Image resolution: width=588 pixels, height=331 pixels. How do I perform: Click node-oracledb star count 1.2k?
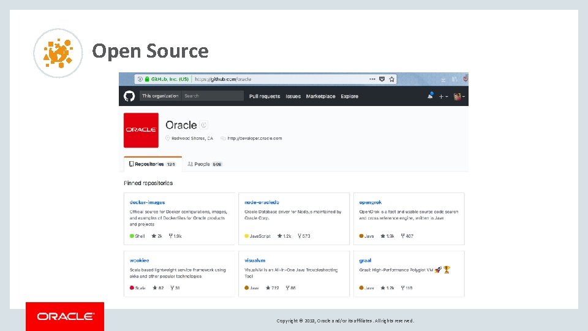click(x=284, y=236)
